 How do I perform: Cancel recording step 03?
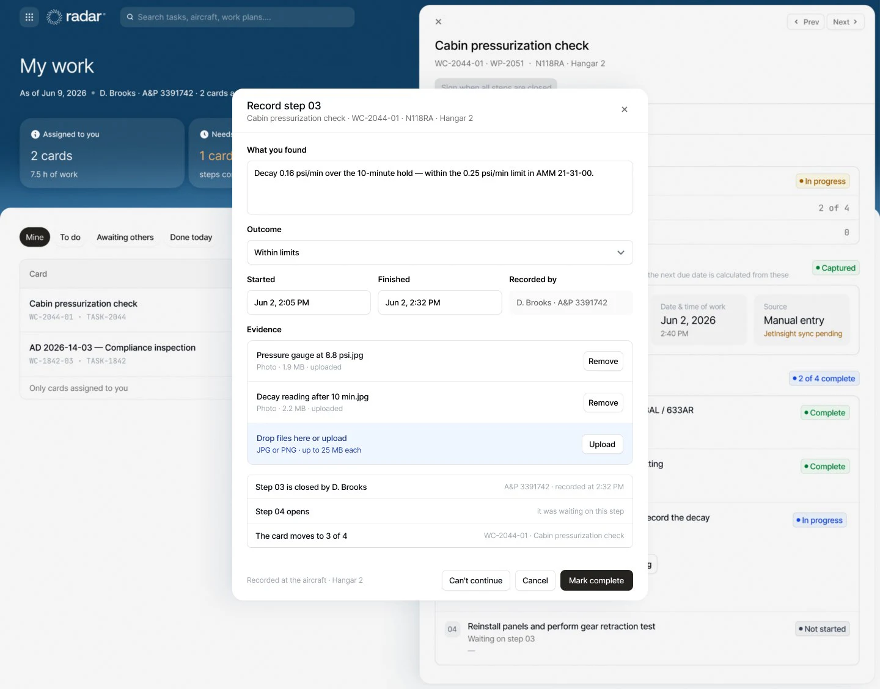click(535, 580)
